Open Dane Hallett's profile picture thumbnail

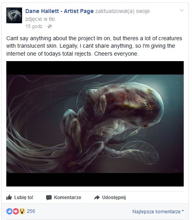point(14,15)
